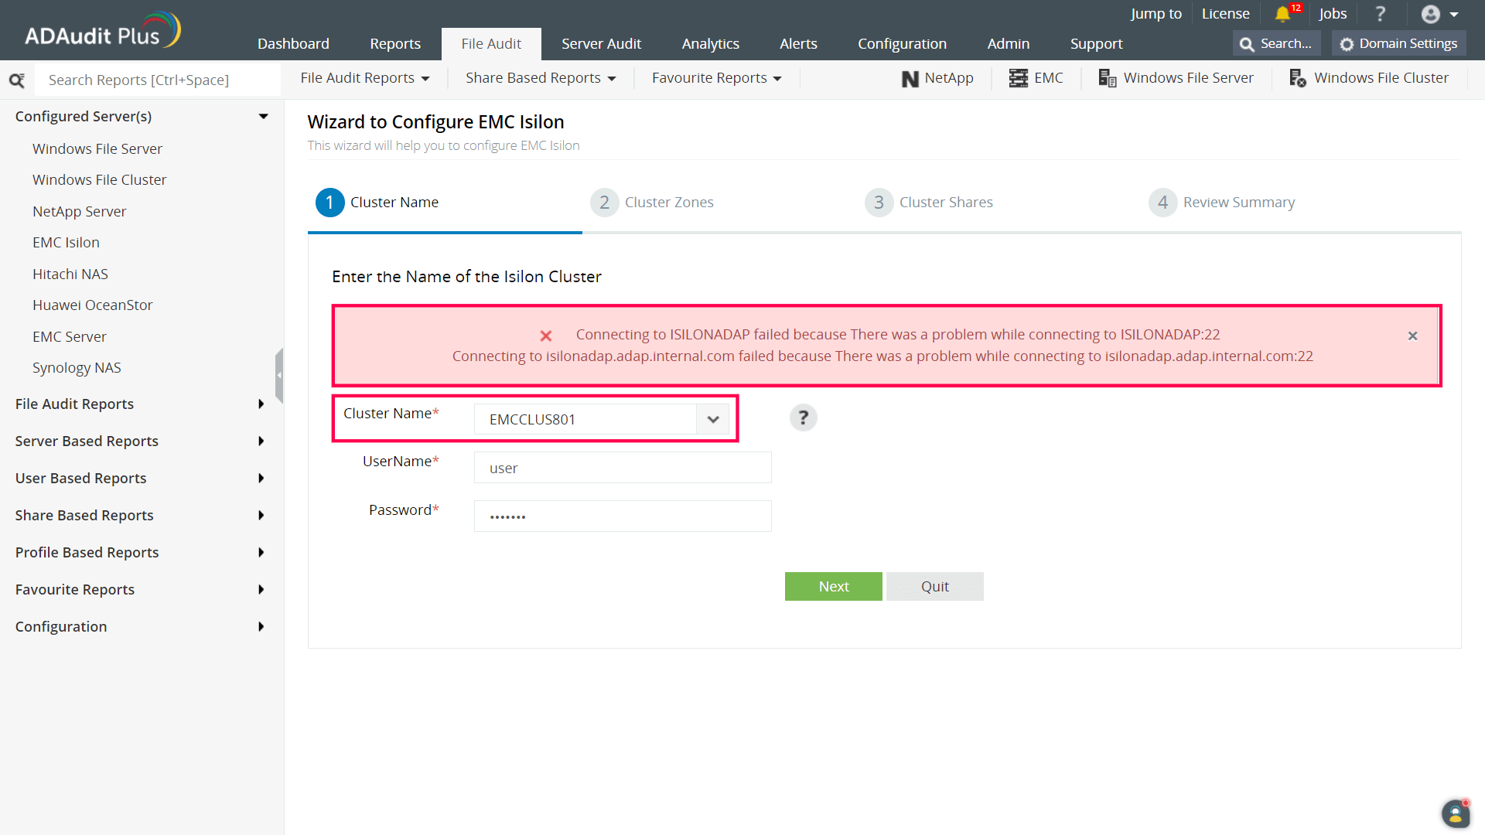Open help beside the Cluster Name field
1485x835 pixels.
[803, 417]
